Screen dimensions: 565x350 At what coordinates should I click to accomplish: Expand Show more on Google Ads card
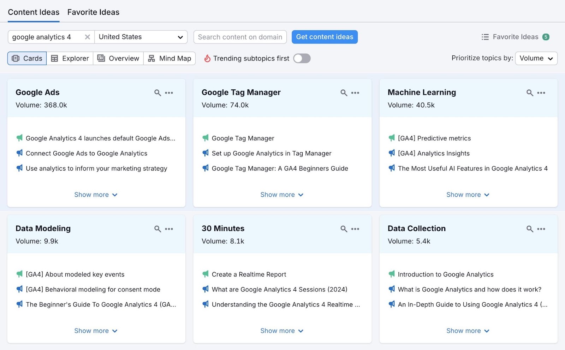click(x=96, y=195)
